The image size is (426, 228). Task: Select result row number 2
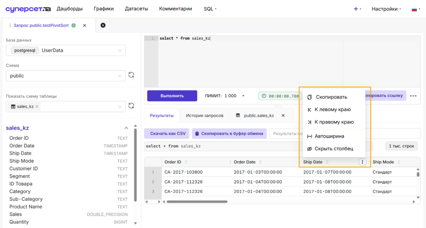(153, 182)
